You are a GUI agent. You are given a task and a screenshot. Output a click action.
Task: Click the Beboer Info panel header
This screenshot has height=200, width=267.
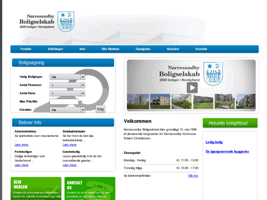tap(63, 123)
